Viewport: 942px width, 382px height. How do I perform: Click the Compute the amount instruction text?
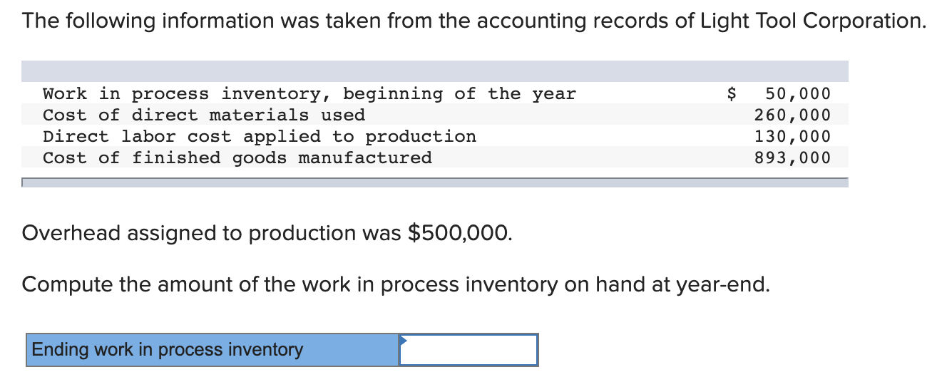(396, 284)
